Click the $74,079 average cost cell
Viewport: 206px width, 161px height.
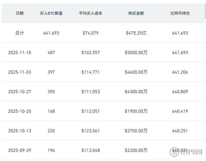coord(91,33)
